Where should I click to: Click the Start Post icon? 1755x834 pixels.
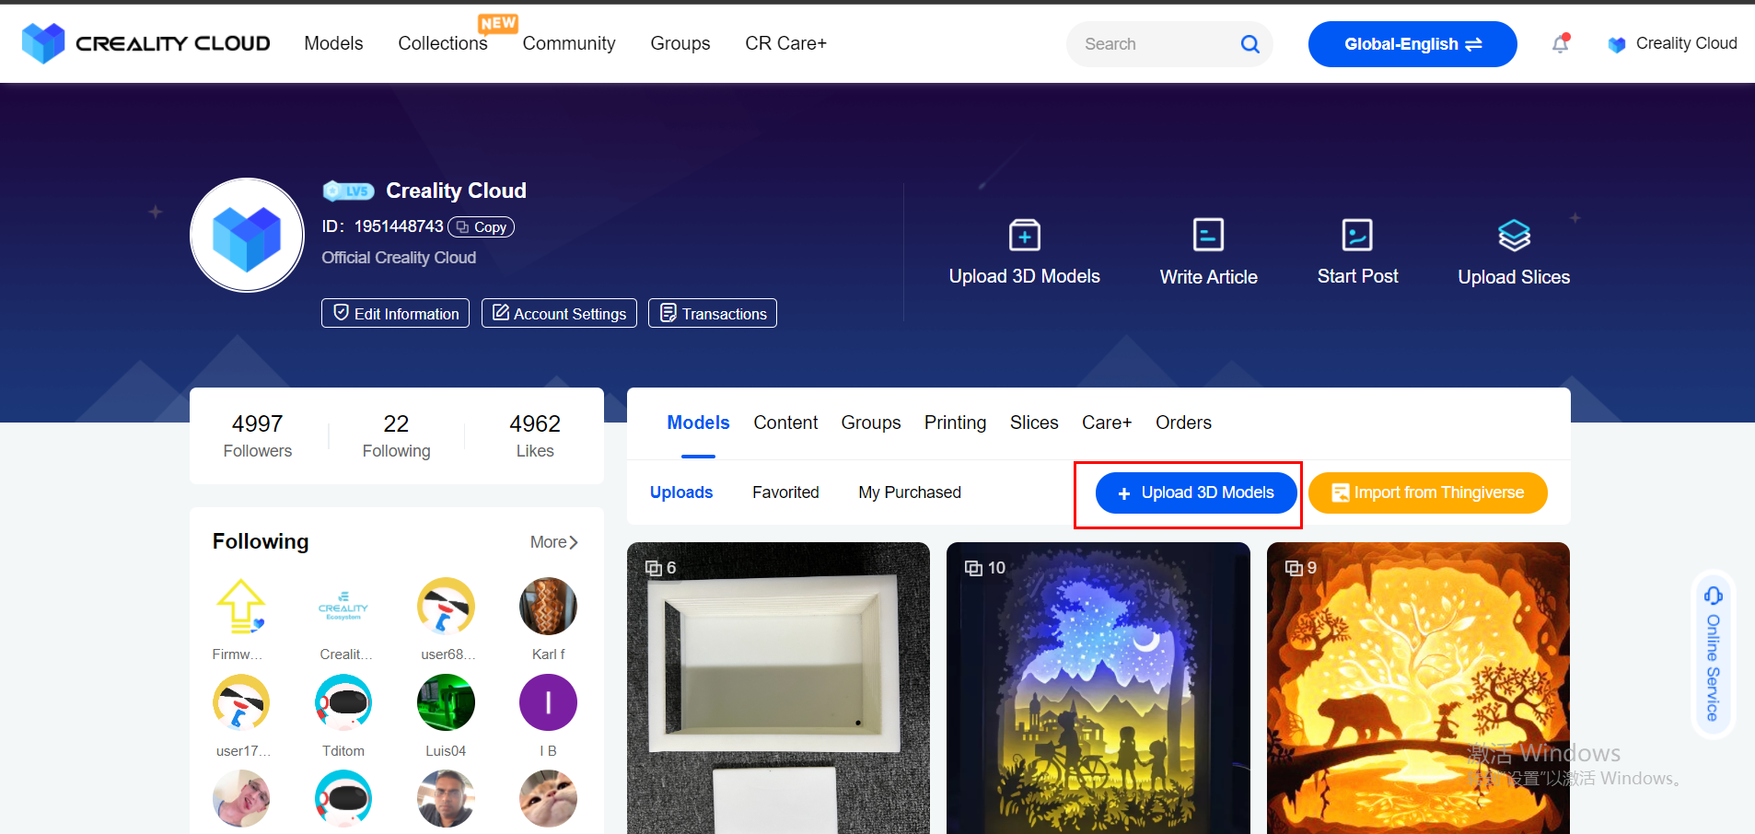click(1357, 235)
